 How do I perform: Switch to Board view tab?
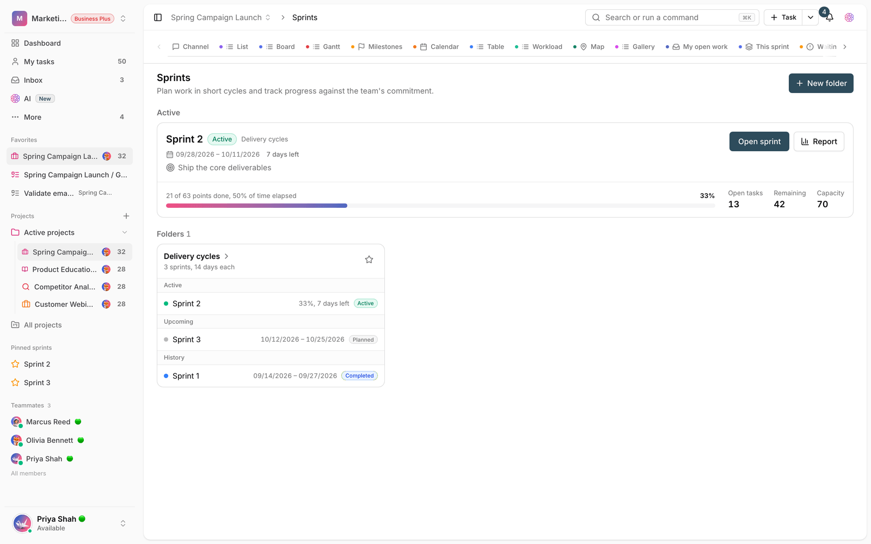[x=277, y=47]
